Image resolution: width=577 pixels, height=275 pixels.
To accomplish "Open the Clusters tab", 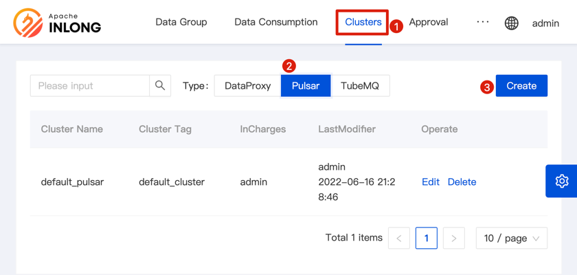I will [363, 22].
